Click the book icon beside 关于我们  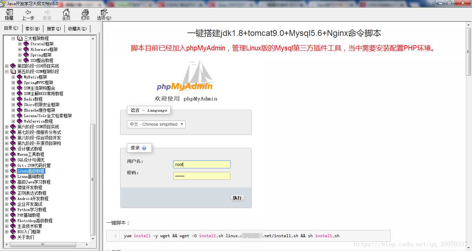[x=13, y=237]
